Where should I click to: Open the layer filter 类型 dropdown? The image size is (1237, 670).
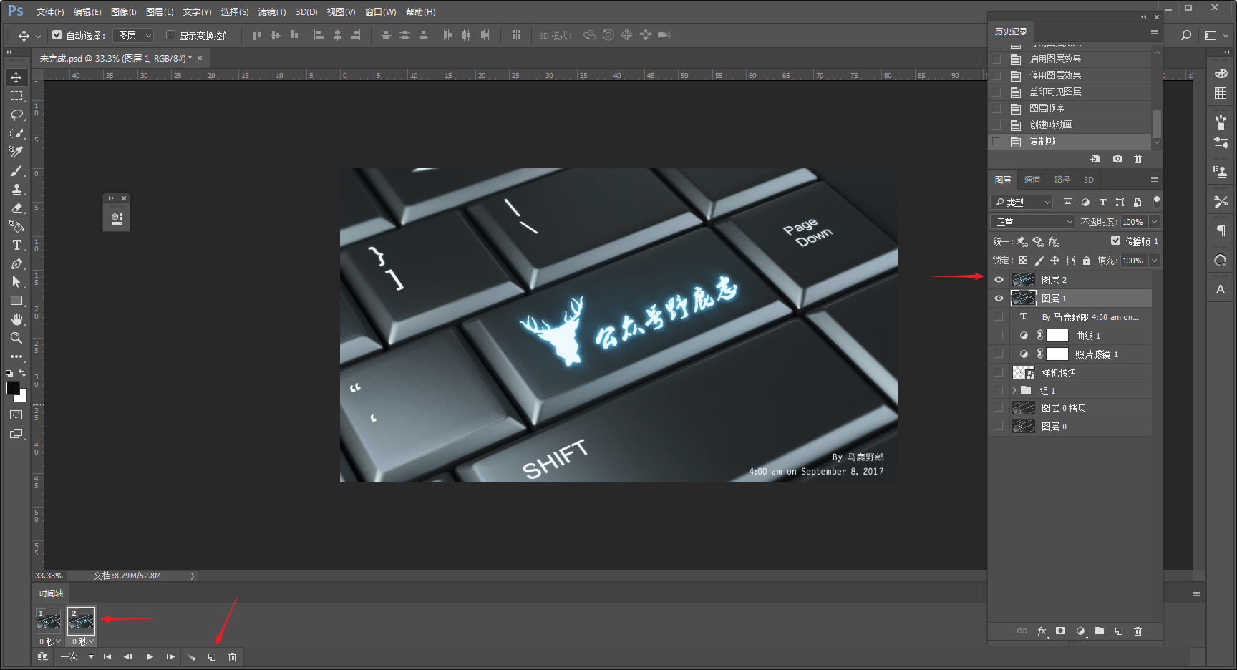[1022, 203]
